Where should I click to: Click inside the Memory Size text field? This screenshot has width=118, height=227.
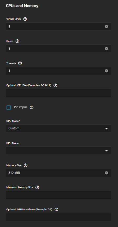[55, 173]
